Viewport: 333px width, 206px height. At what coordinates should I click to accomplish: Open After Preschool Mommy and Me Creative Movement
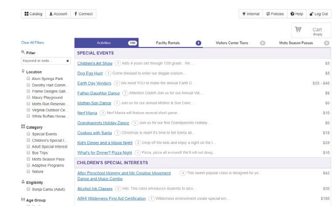[124, 176]
